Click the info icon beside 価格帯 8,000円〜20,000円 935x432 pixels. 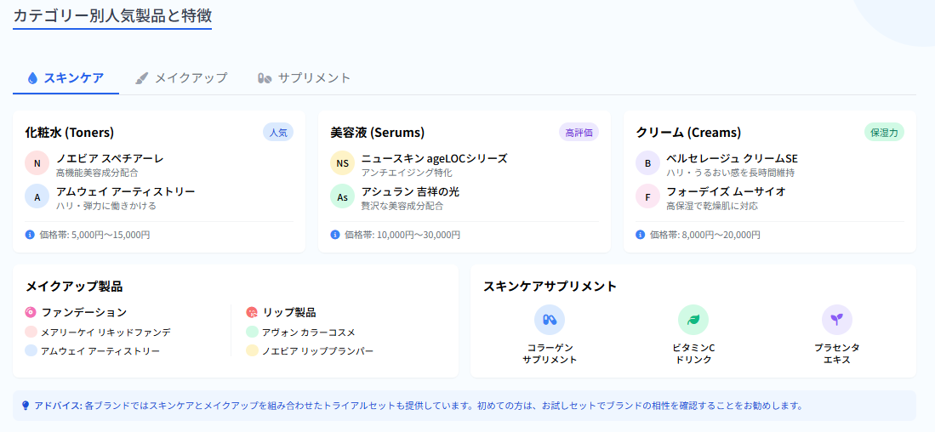pyautogui.click(x=641, y=234)
